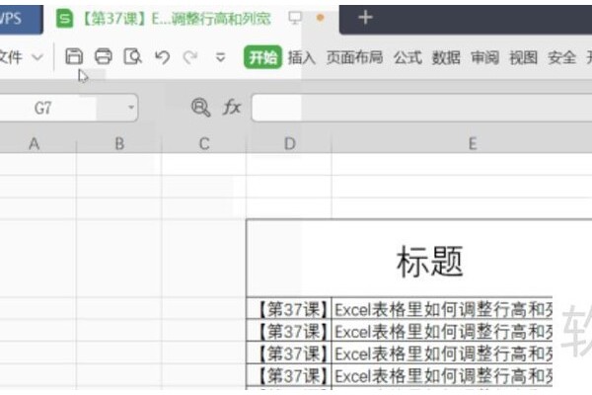Select column E header
Image resolution: width=592 pixels, height=395 pixels.
pyautogui.click(x=473, y=143)
